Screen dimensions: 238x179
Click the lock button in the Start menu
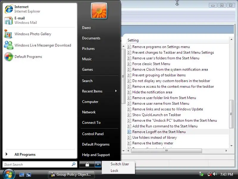87,164
